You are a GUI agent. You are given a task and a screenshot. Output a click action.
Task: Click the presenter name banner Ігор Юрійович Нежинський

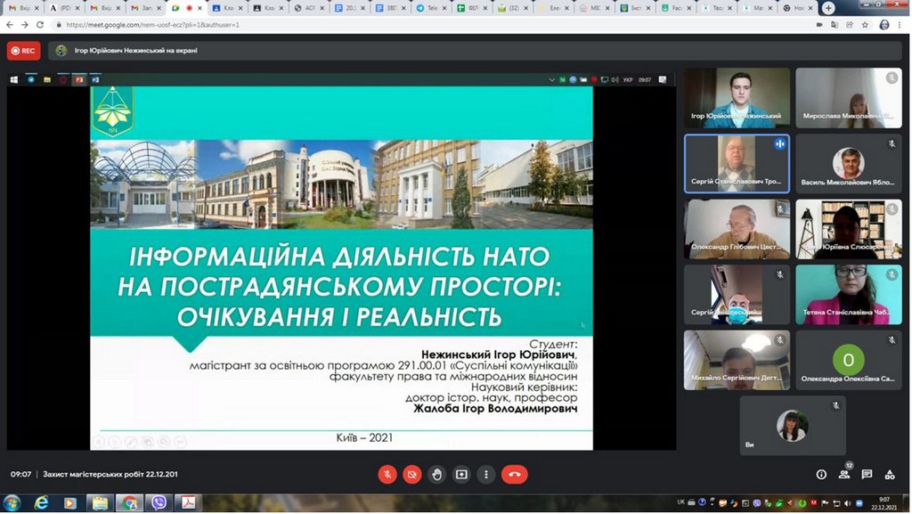pos(135,51)
